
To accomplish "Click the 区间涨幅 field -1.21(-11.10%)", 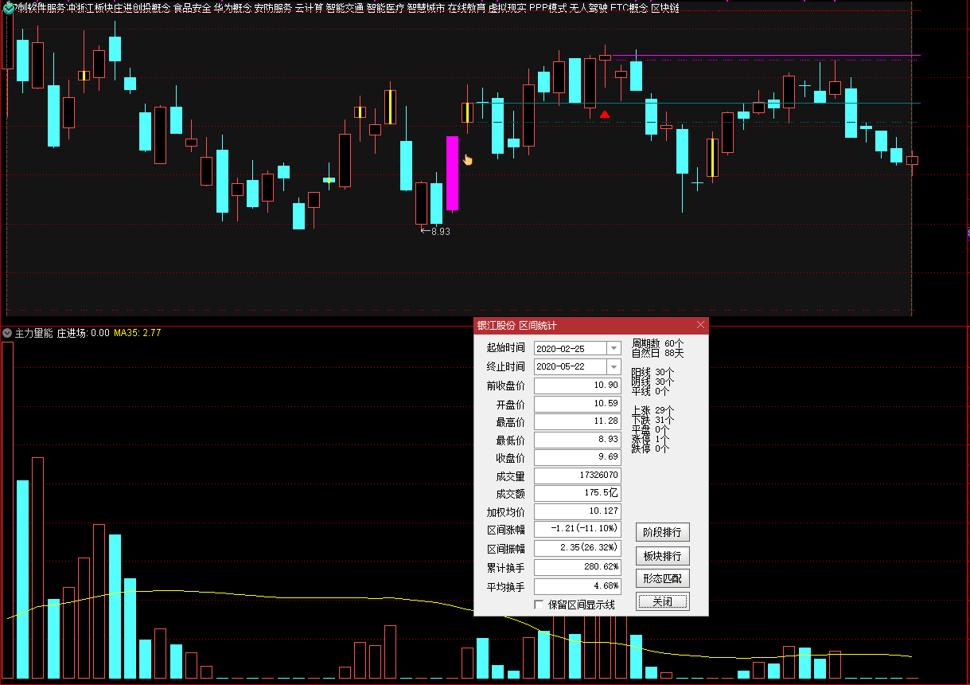I will pos(578,530).
